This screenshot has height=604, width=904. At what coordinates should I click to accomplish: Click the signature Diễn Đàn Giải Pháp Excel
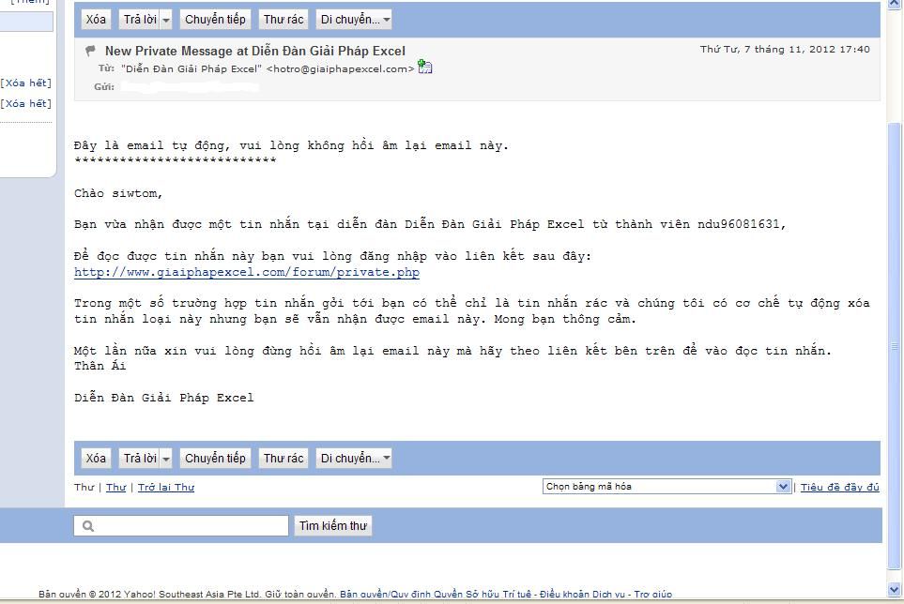click(163, 398)
